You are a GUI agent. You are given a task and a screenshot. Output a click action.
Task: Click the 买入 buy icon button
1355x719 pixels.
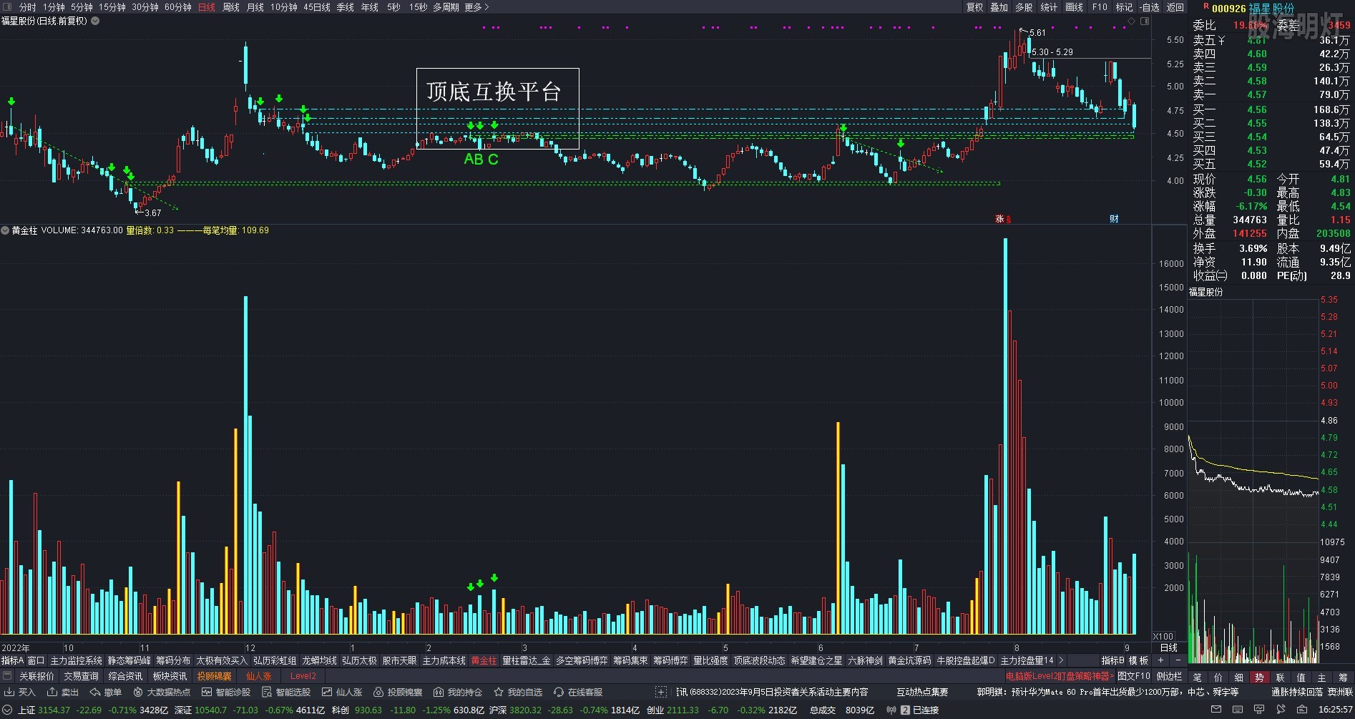coord(20,692)
